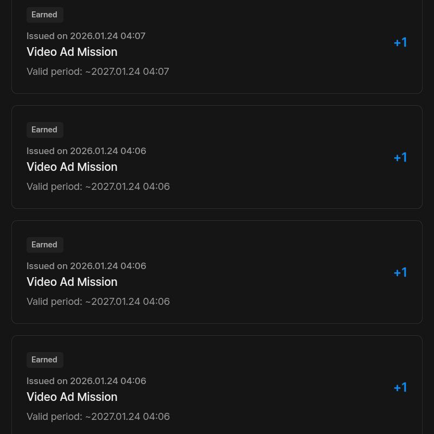
Task: Open the Video Ad Mission in the third card
Action: tap(72, 282)
